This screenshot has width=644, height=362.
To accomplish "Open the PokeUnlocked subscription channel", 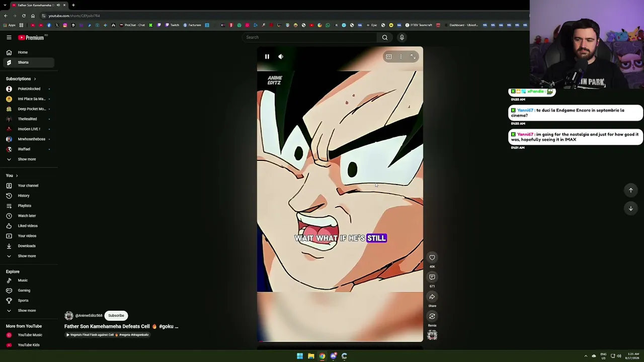I will click(x=28, y=89).
